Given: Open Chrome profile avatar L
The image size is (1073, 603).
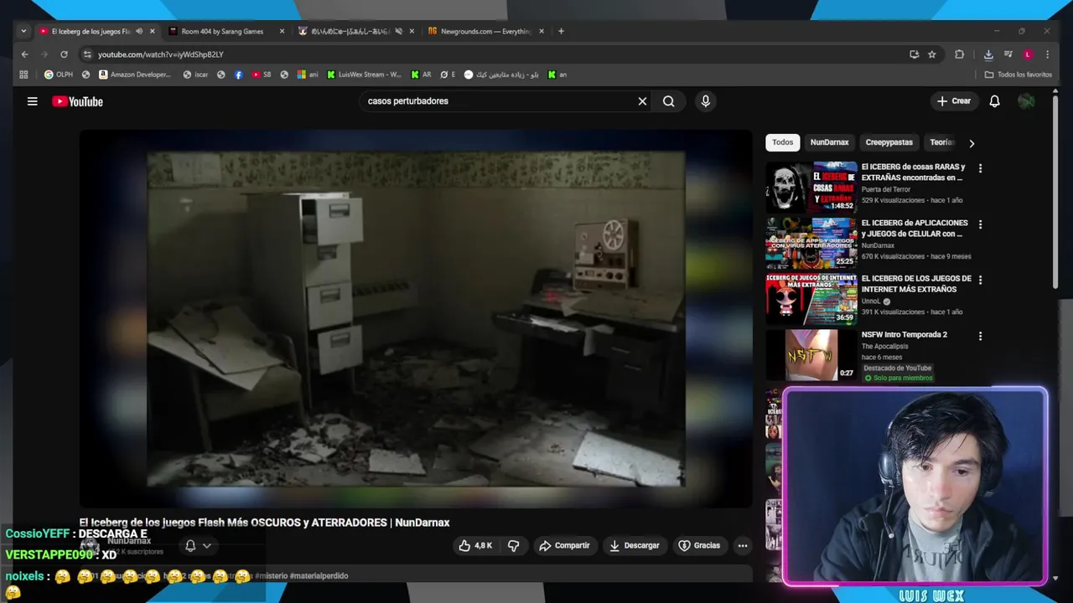Looking at the screenshot, I should (x=1028, y=54).
